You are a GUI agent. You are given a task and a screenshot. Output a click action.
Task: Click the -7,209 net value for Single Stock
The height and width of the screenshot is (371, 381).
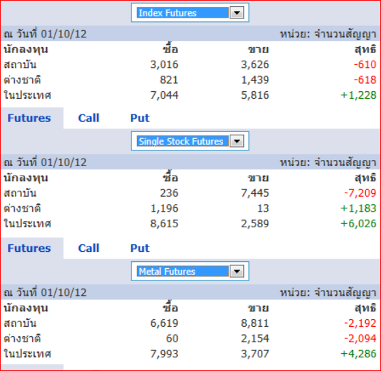360,193
